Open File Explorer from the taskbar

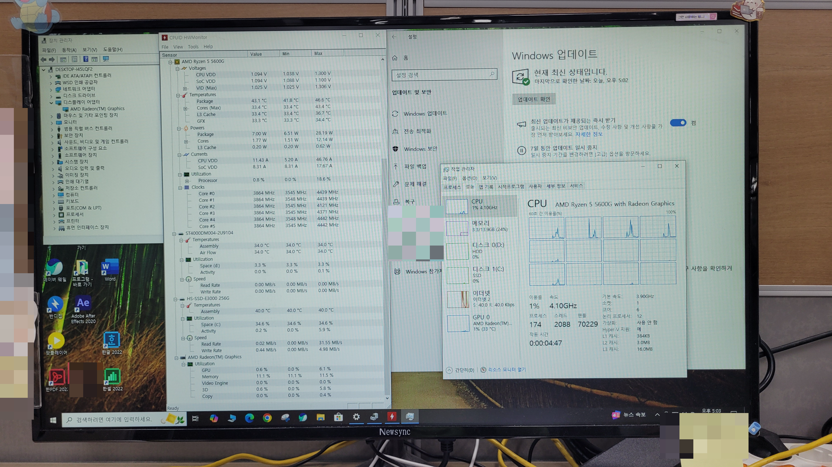pos(320,417)
